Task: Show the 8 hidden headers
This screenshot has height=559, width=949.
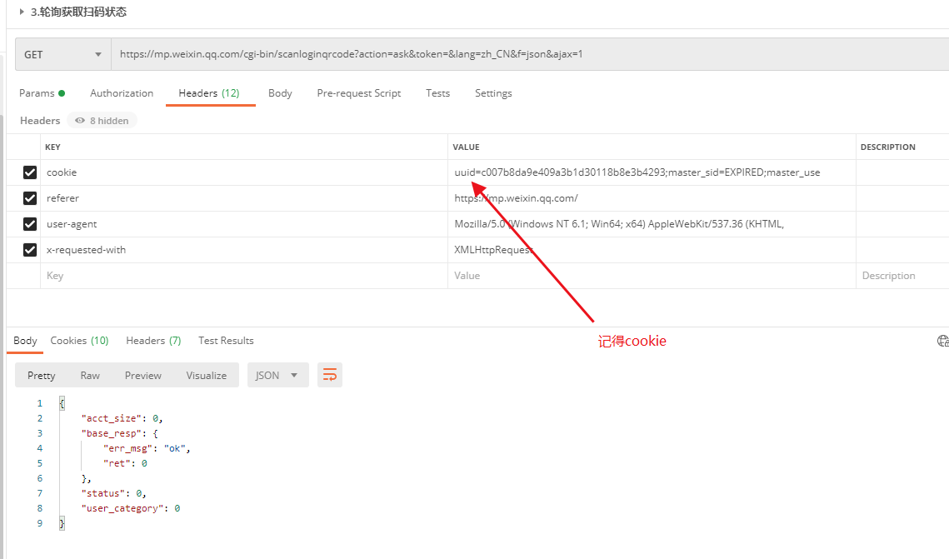Action: click(102, 121)
